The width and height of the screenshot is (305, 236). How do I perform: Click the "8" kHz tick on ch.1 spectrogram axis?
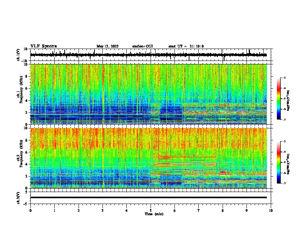coord(27,76)
